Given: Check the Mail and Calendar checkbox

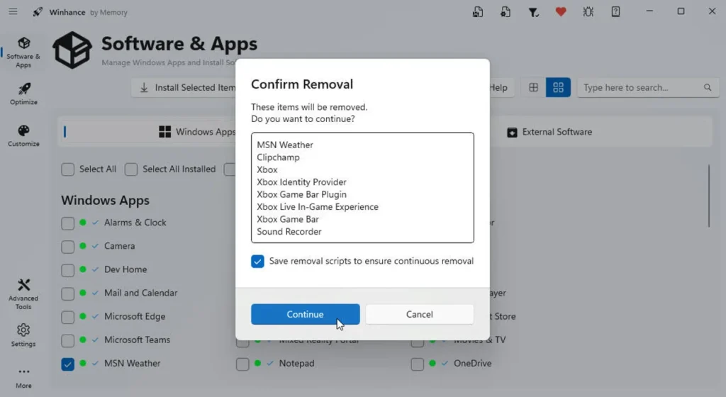Looking at the screenshot, I should pos(67,293).
